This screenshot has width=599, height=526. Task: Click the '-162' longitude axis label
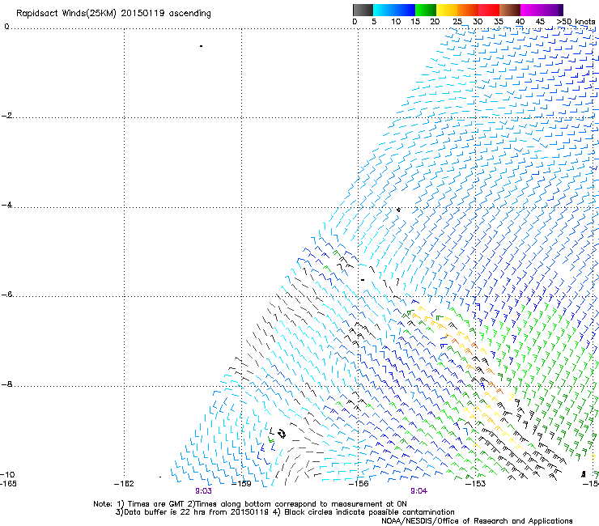coord(124,484)
